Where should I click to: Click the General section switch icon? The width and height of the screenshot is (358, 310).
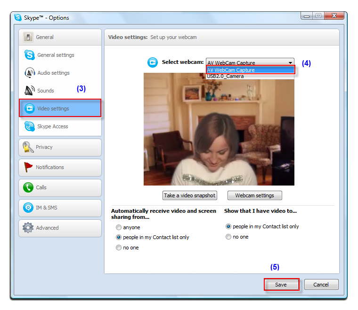tap(28, 37)
